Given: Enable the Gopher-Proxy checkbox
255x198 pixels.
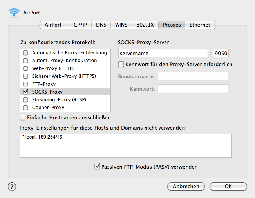Looking at the screenshot, I should tap(25, 108).
